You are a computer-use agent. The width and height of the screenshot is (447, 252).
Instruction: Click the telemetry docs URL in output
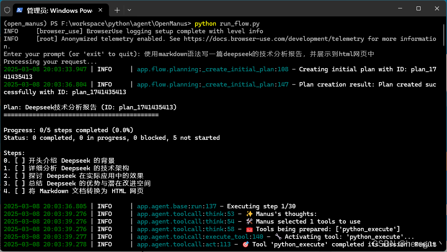click(274, 39)
